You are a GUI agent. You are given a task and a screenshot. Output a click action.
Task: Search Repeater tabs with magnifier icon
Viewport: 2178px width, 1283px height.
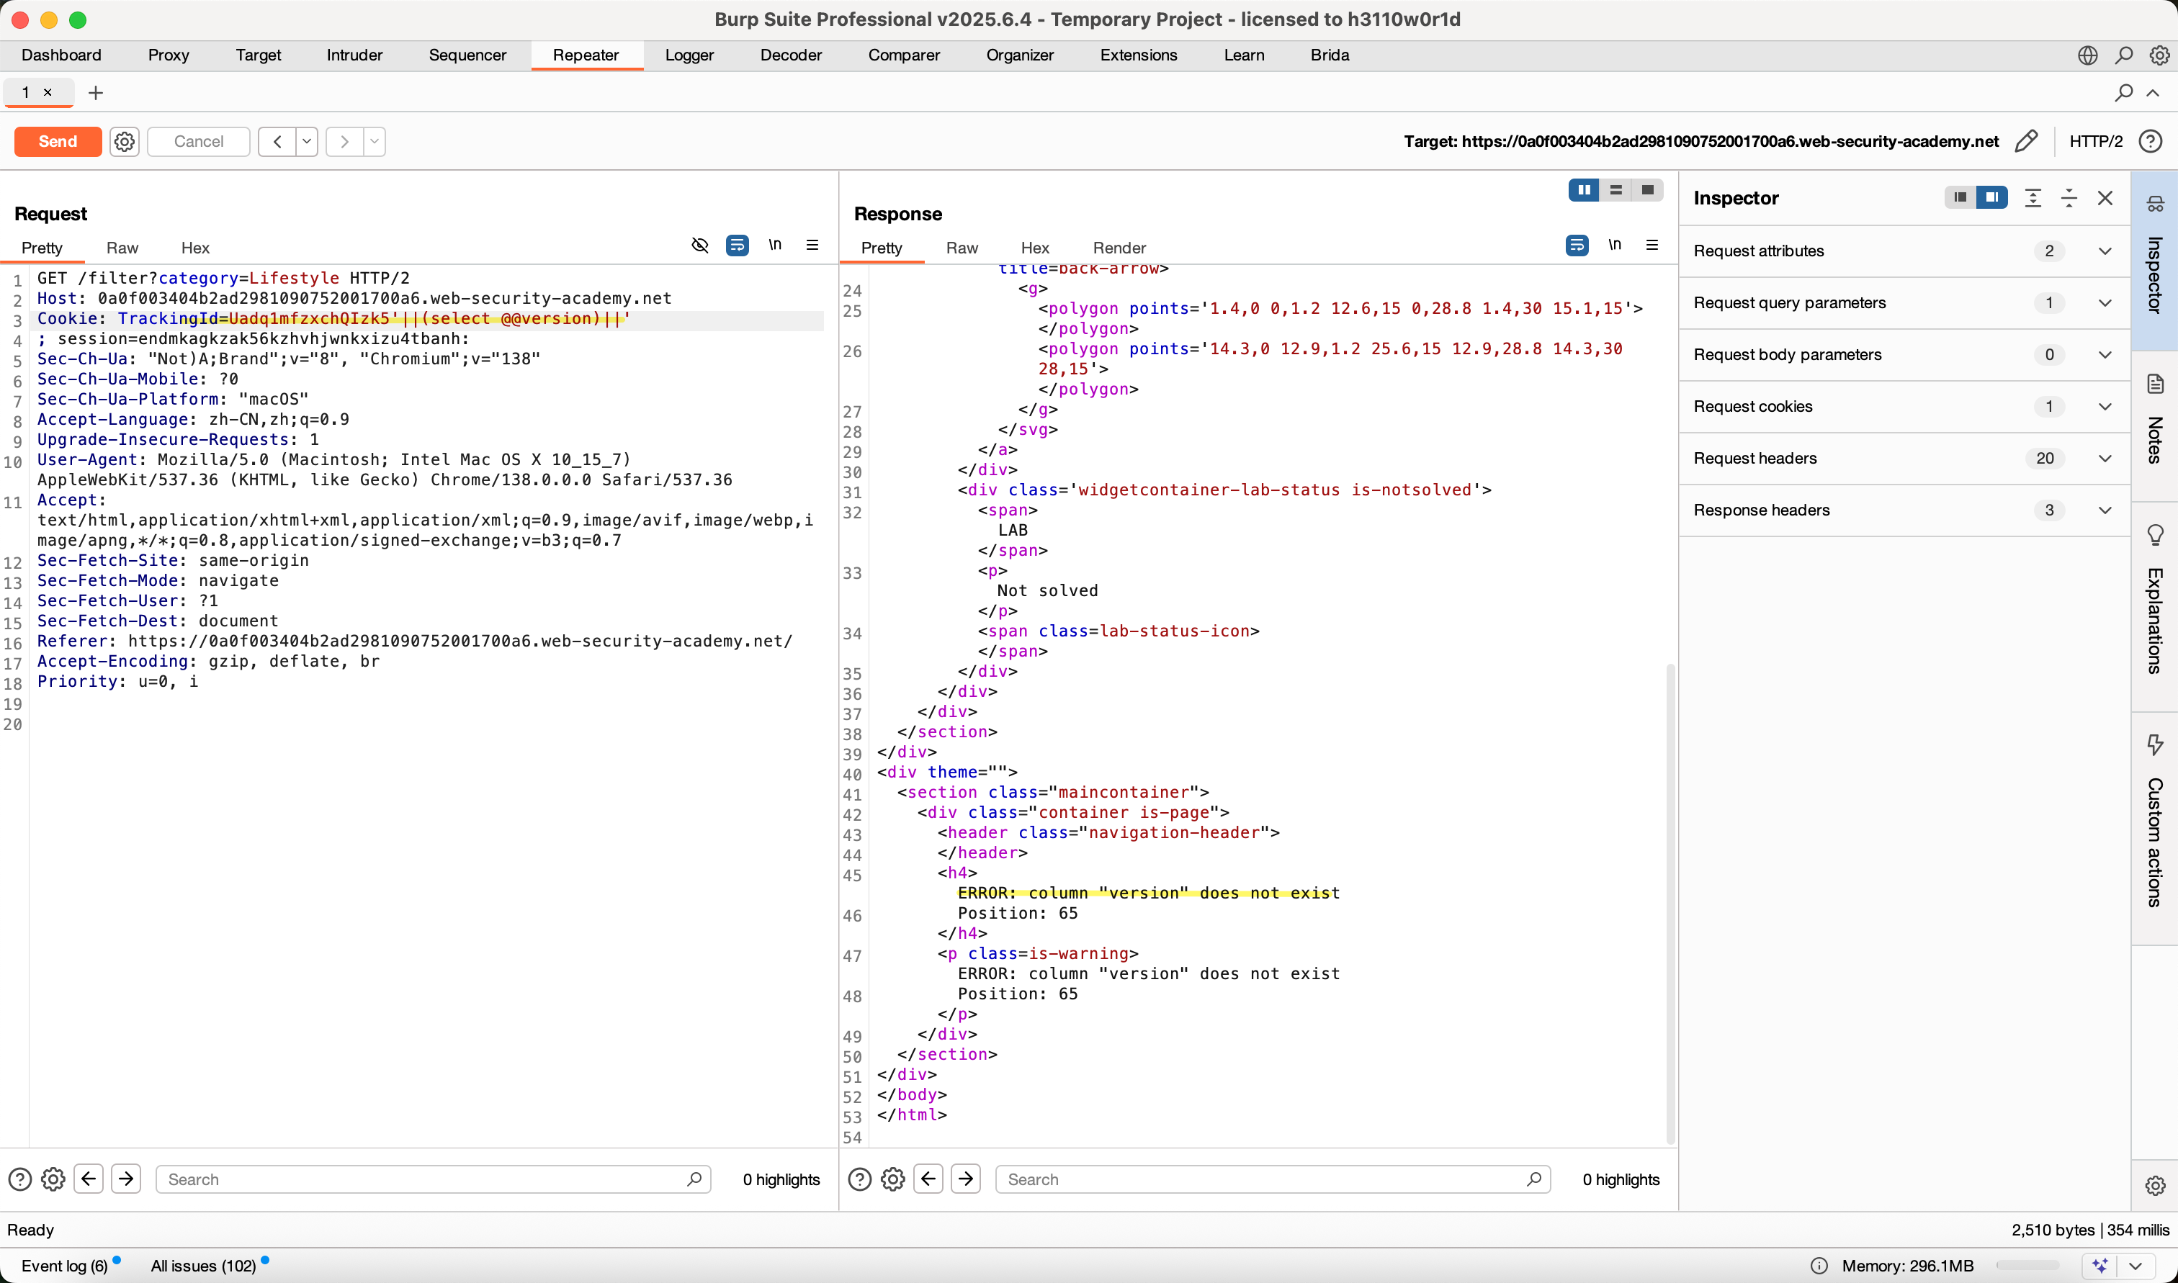point(2123,92)
